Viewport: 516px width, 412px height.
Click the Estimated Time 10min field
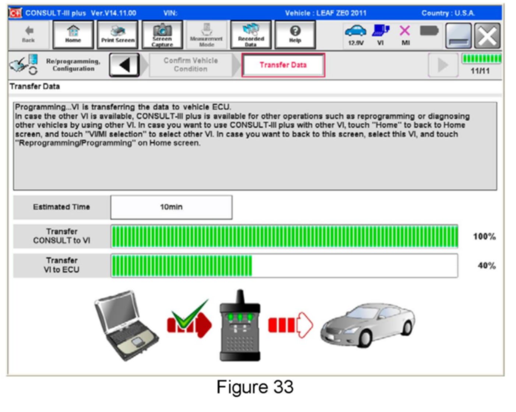coord(171,207)
